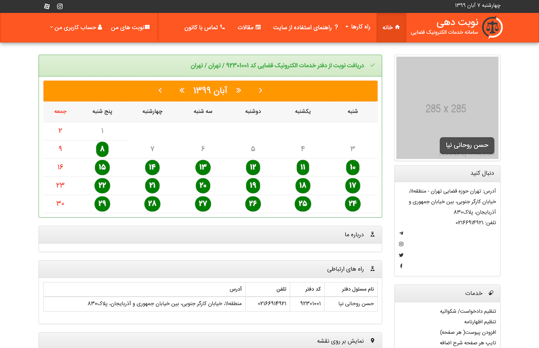Click the sidebar Instagram icon under the phone number

coord(401,244)
